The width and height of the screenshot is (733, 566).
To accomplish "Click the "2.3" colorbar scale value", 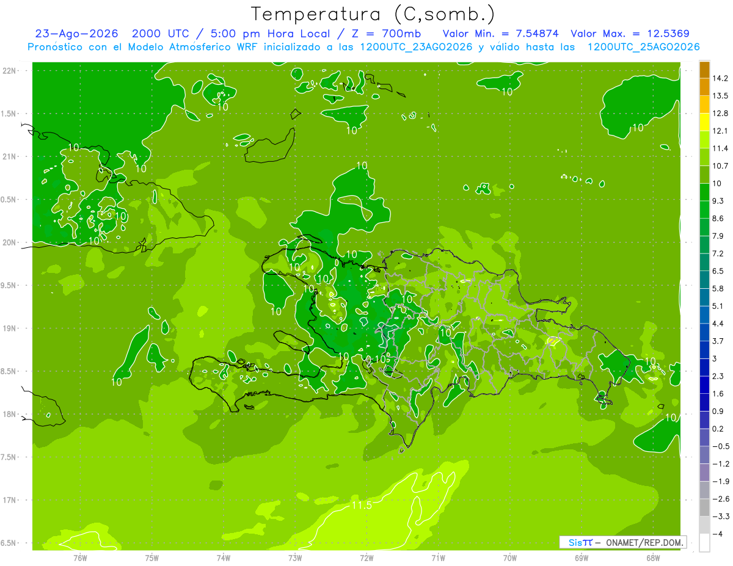I will pos(718,376).
